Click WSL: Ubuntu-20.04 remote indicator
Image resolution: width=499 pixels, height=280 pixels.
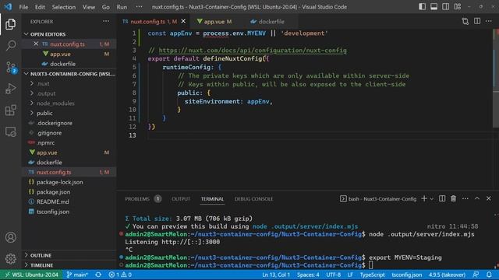[32, 275]
